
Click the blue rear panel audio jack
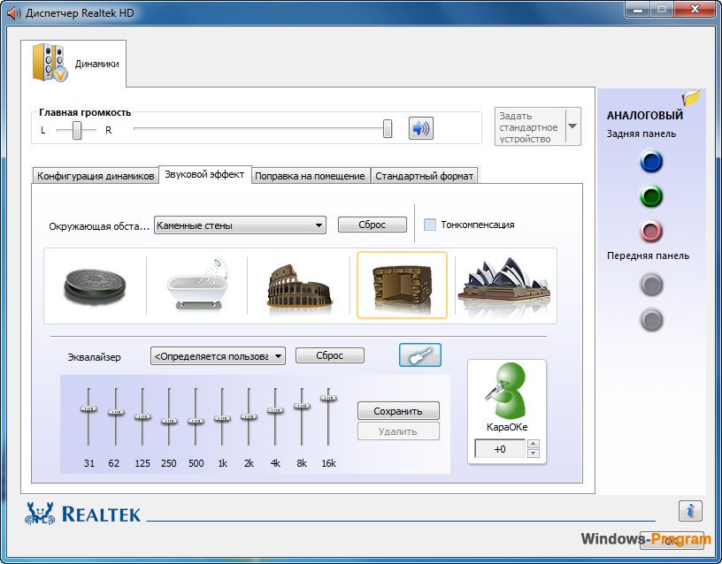coord(651,162)
